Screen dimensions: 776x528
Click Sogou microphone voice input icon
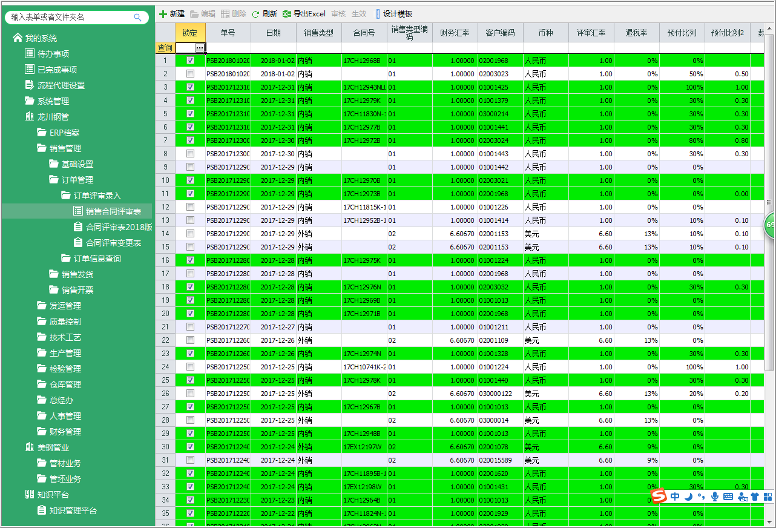(715, 497)
